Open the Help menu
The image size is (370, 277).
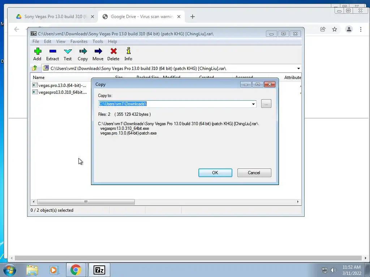tap(113, 41)
